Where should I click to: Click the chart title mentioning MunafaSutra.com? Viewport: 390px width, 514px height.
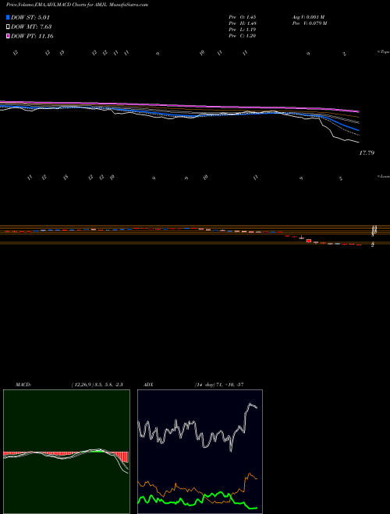(77, 5)
